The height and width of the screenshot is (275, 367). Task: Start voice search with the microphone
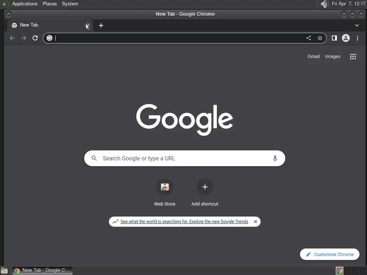[x=275, y=158]
